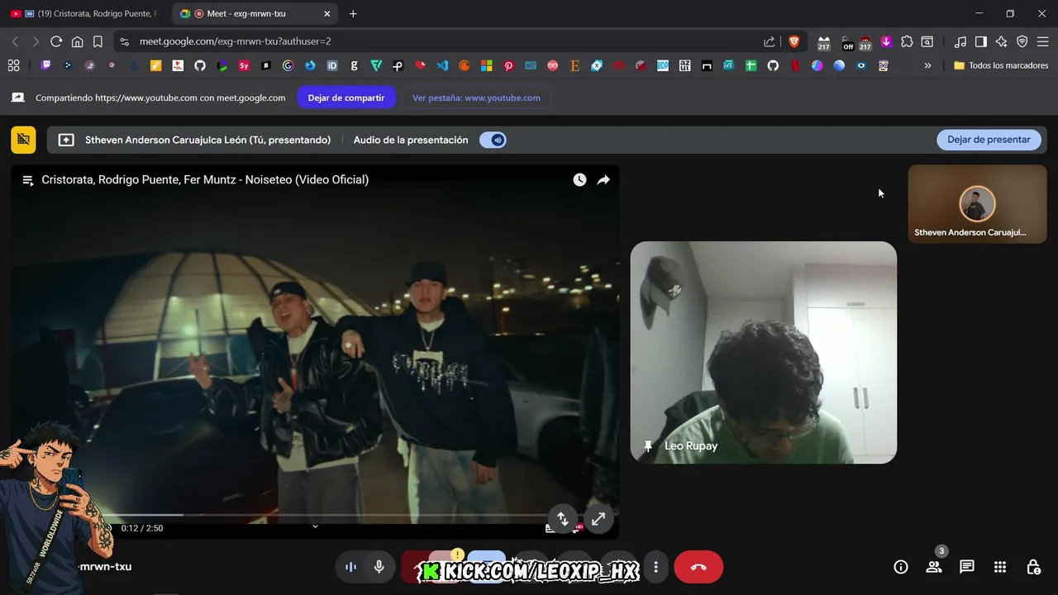The width and height of the screenshot is (1058, 595).
Task: Select Leo Rupay video tile
Action: click(764, 352)
